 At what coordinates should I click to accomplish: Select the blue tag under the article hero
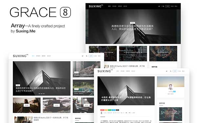pyautogui.click(x=114, y=110)
